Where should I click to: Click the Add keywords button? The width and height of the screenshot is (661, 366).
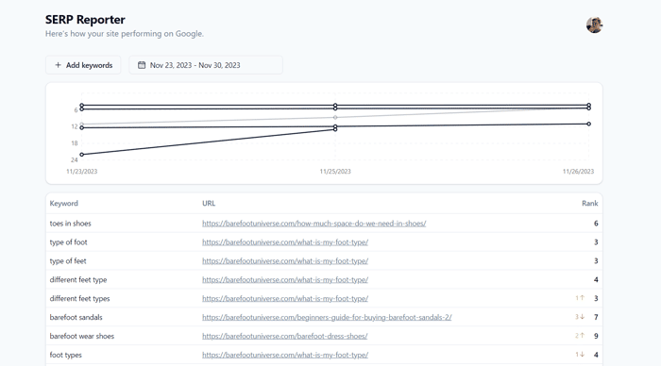pyautogui.click(x=83, y=65)
